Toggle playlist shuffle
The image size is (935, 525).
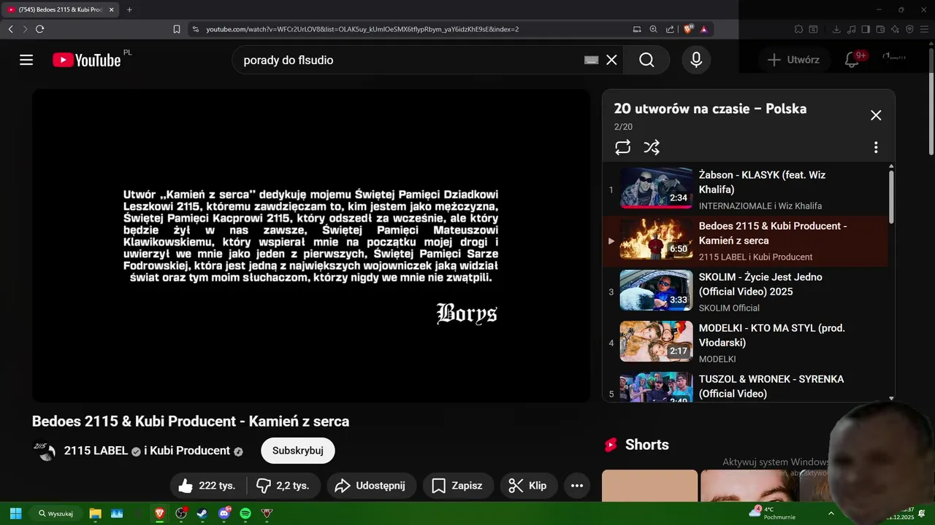pyautogui.click(x=652, y=147)
